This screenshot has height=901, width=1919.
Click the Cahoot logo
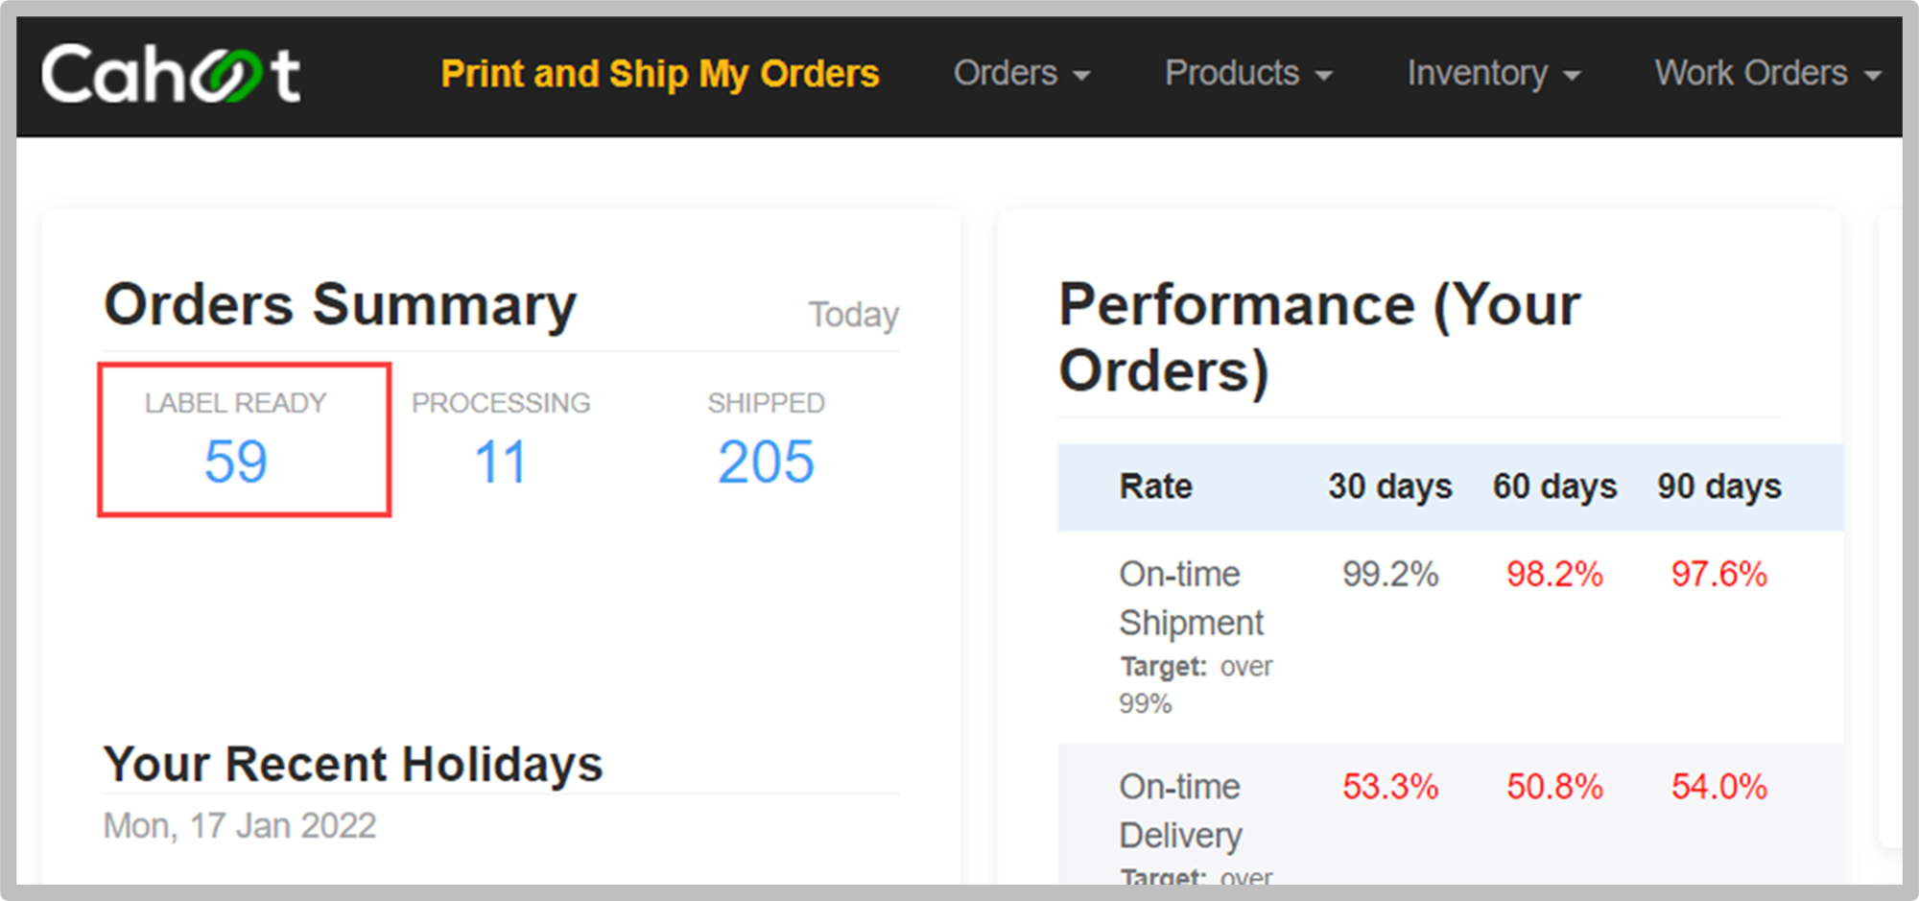tap(171, 75)
